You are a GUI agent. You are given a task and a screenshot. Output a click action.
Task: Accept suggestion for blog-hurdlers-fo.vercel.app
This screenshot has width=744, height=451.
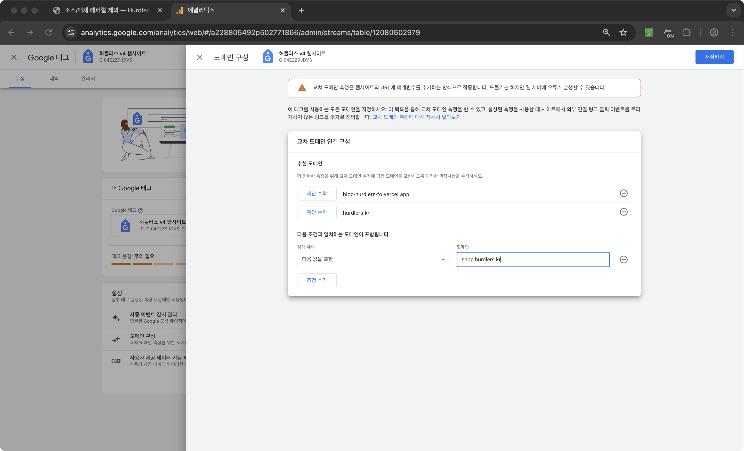(x=317, y=194)
